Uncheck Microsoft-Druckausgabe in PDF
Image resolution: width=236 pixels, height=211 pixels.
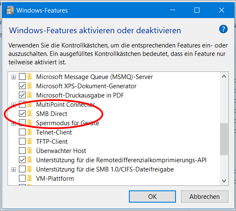coord(22,95)
